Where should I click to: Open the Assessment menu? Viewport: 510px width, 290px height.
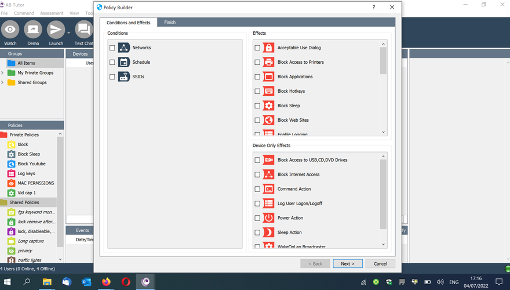(52, 13)
